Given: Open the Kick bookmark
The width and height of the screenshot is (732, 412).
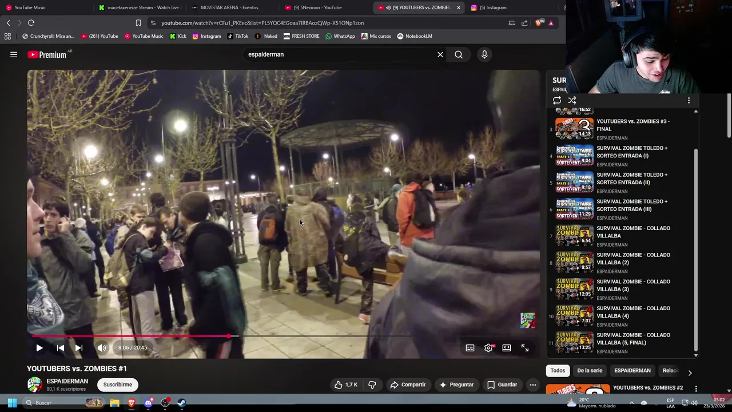Looking at the screenshot, I should [178, 36].
